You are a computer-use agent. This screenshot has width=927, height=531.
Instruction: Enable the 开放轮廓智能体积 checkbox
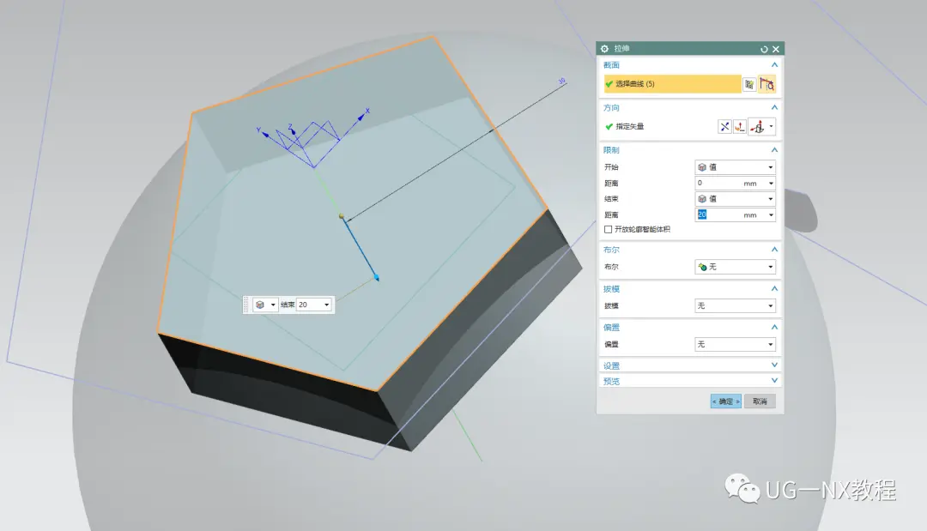pos(608,229)
